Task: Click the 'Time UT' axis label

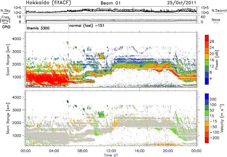Action: pos(111,155)
